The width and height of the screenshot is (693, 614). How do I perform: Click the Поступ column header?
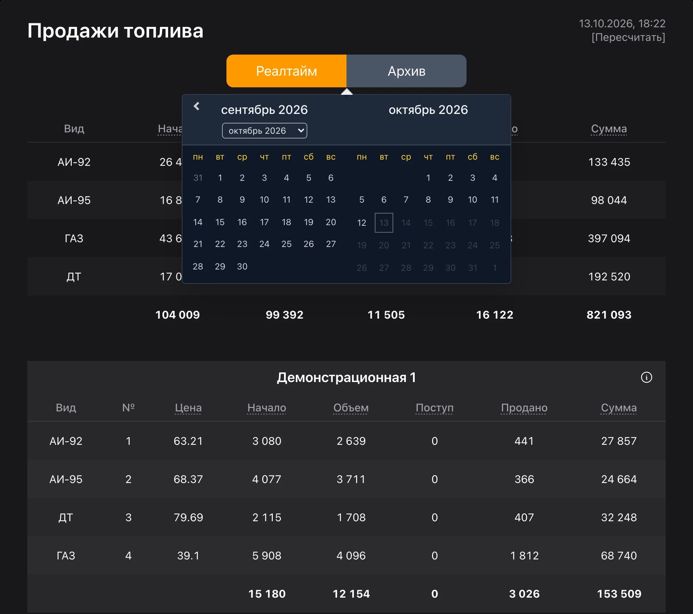(x=434, y=408)
